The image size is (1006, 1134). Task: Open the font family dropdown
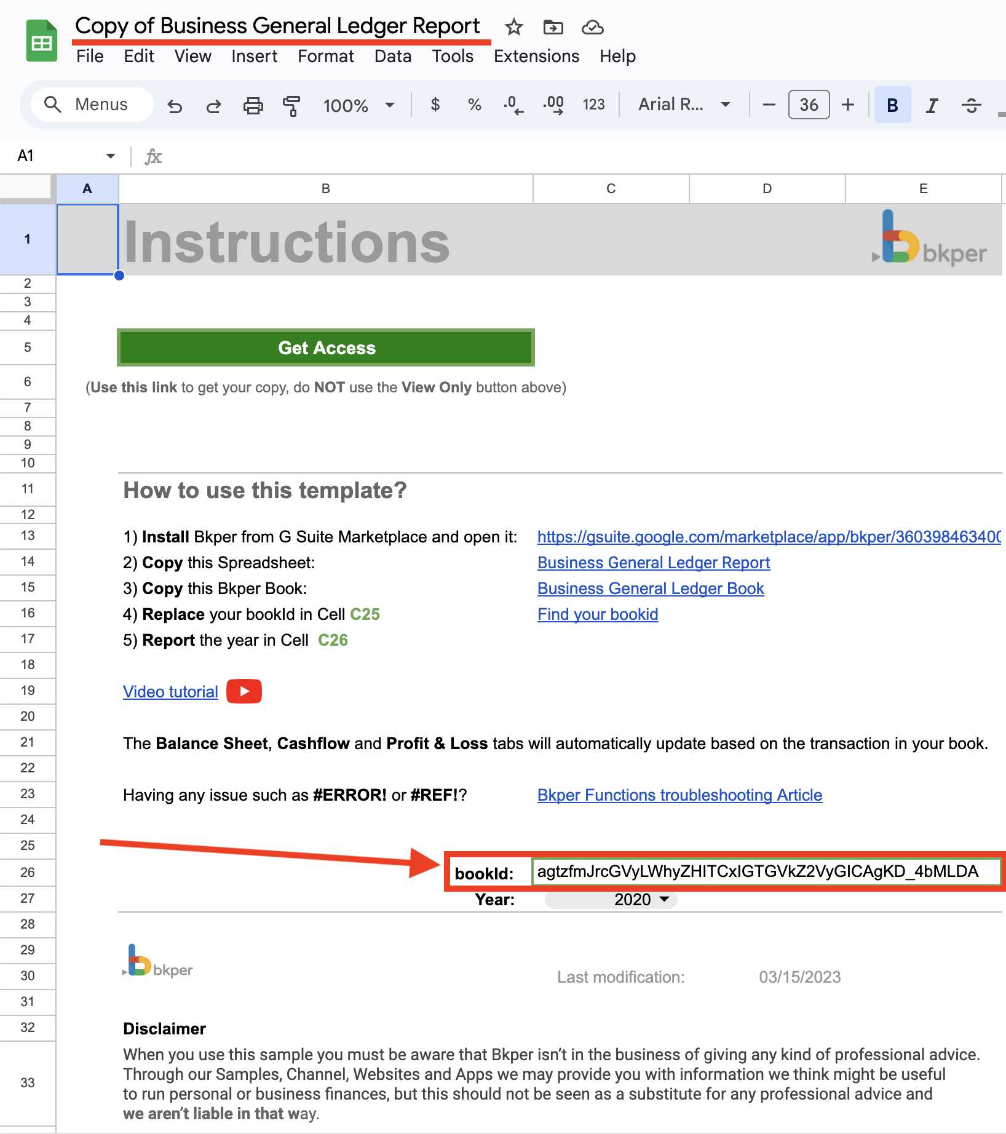724,105
